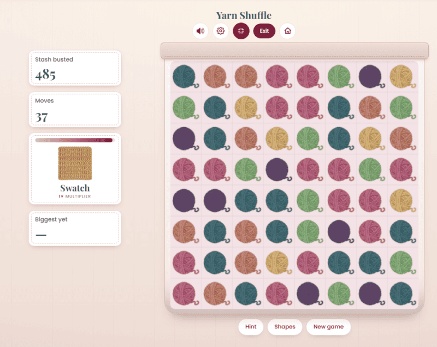
Task: Tap the pink yarn ball in sixth row
Action: 370,231
